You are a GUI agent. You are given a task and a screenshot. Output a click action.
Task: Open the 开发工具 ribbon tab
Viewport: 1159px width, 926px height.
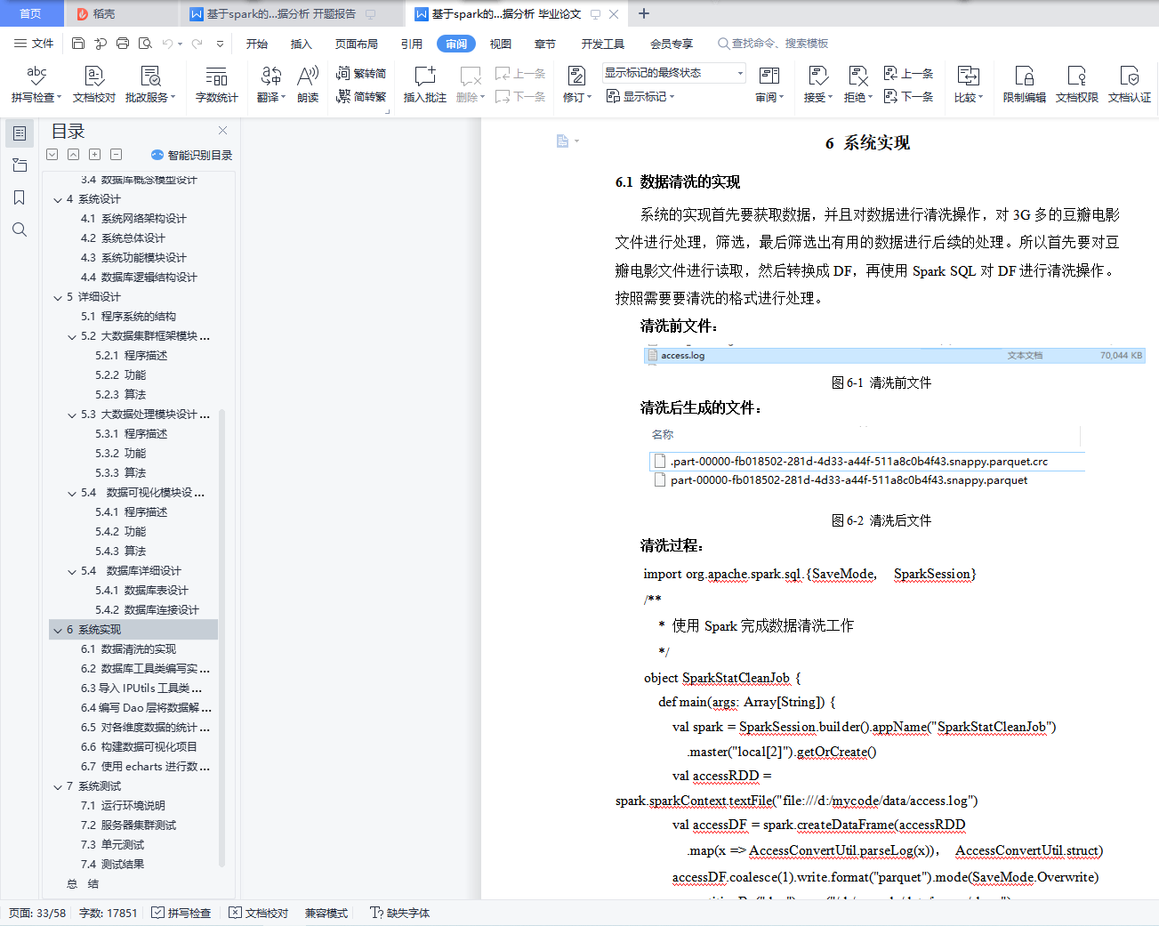[x=603, y=44]
